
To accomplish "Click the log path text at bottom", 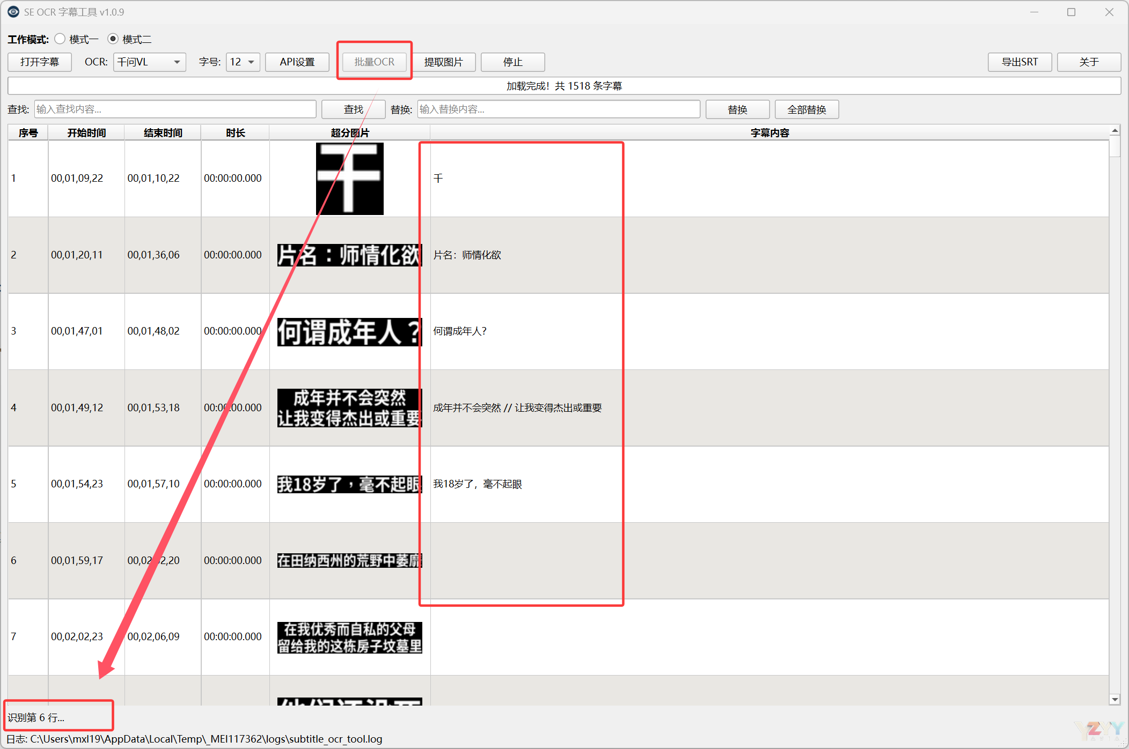I will click(194, 739).
